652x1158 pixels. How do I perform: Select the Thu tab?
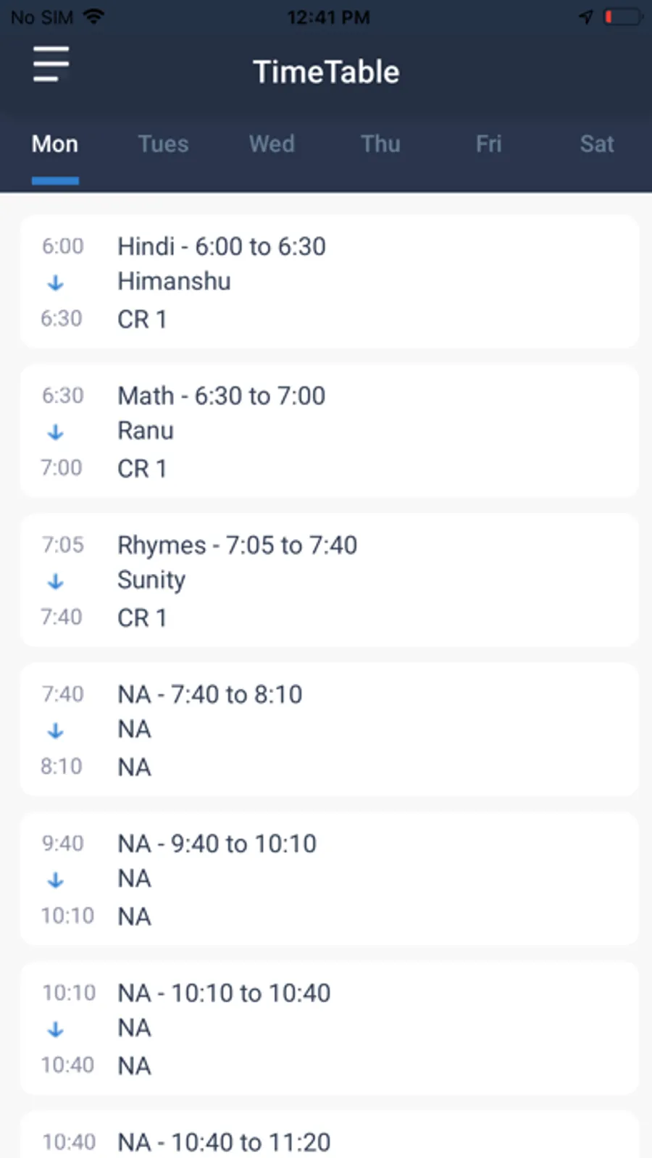tap(380, 144)
